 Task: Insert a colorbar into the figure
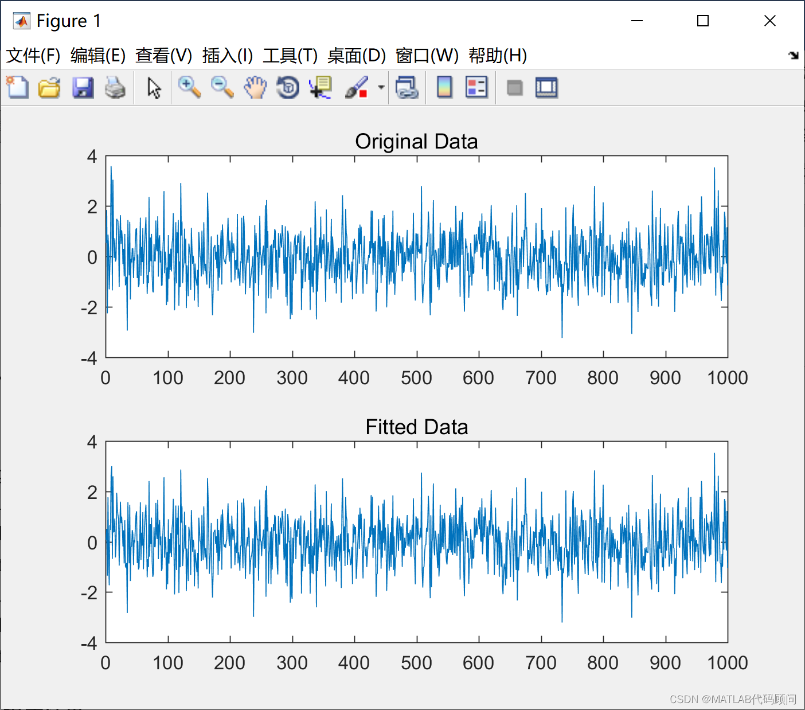point(444,87)
